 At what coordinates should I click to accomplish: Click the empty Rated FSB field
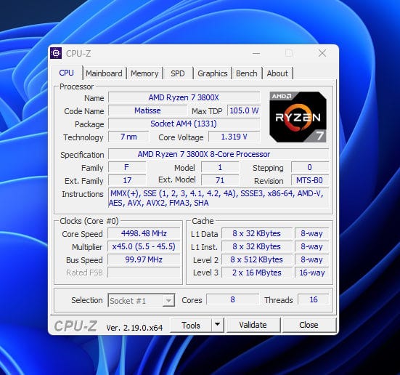click(x=144, y=273)
